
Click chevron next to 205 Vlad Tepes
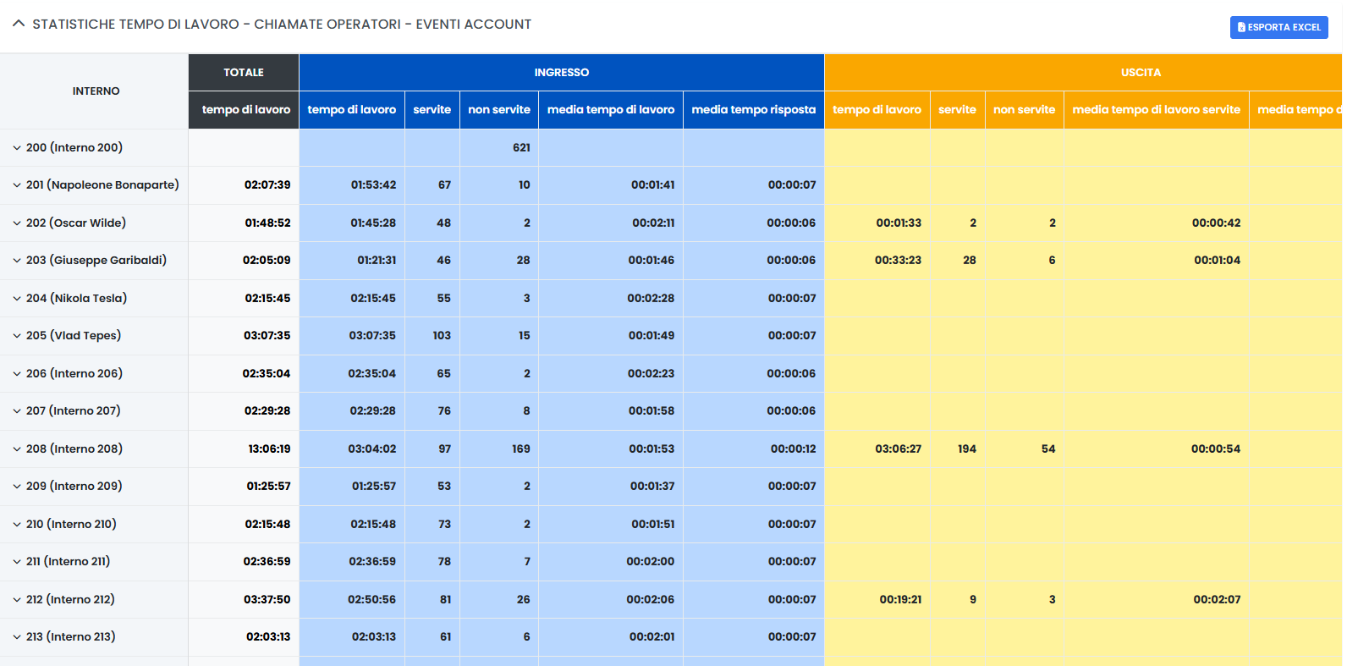pos(17,336)
